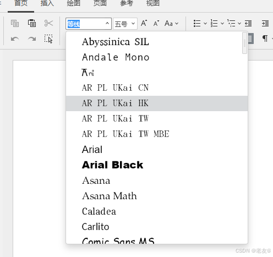Click the font name input field

(85, 24)
